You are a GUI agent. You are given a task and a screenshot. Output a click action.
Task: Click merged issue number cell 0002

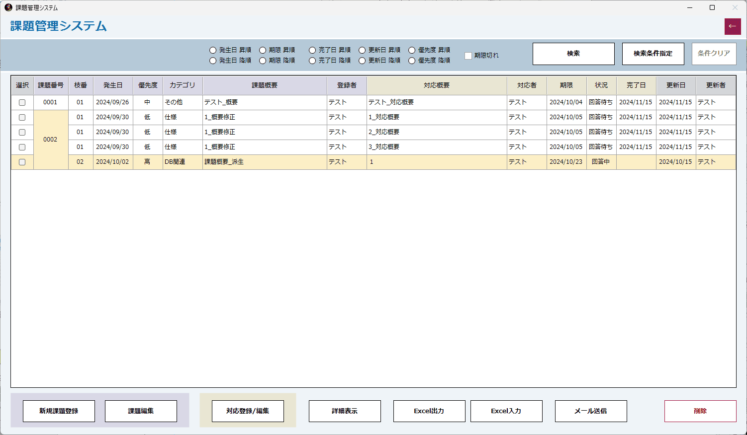[x=51, y=140]
